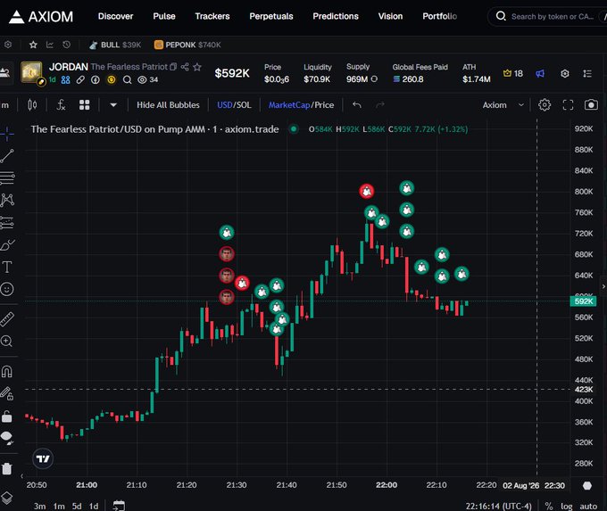The height and width of the screenshot is (511, 607).
Task: Open token settings gear next to the megaphone
Action: pyautogui.click(x=565, y=73)
